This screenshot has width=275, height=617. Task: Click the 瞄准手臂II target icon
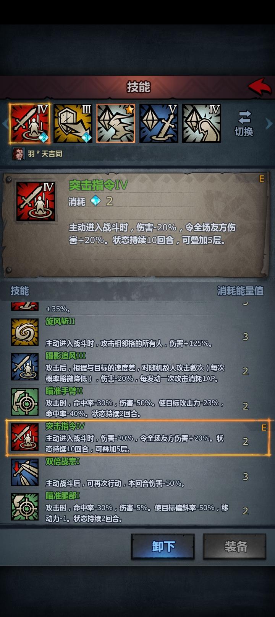25,402
